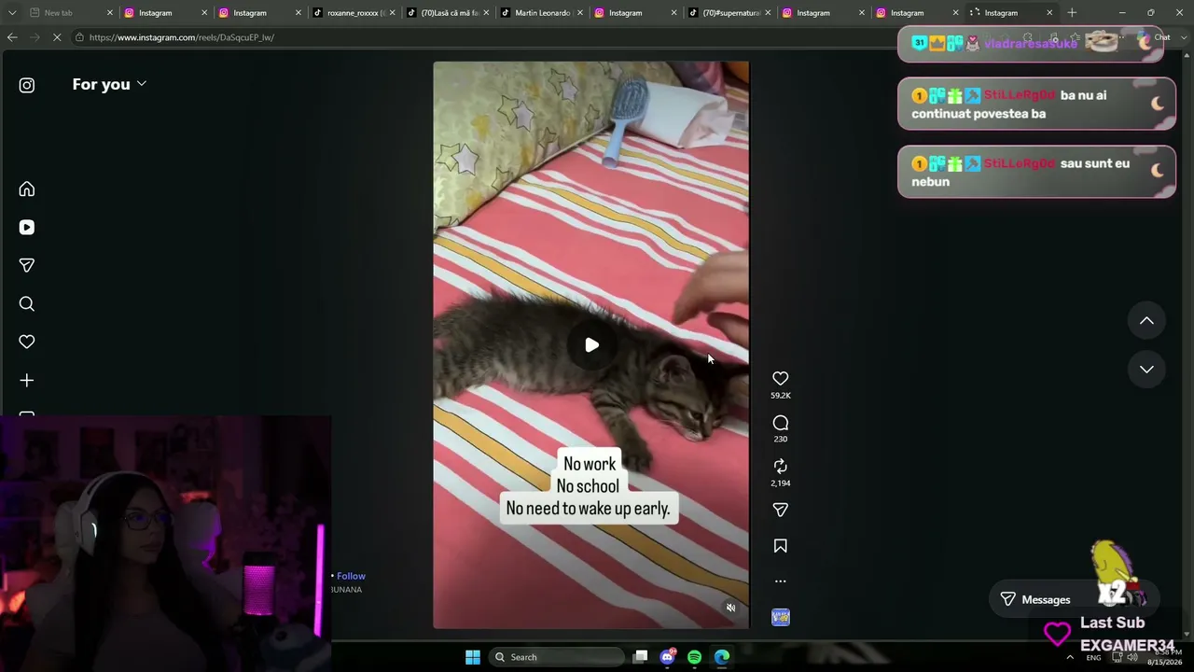Switch to the #supernatural TikTok tab
The height and width of the screenshot is (672, 1194).
tap(728, 13)
